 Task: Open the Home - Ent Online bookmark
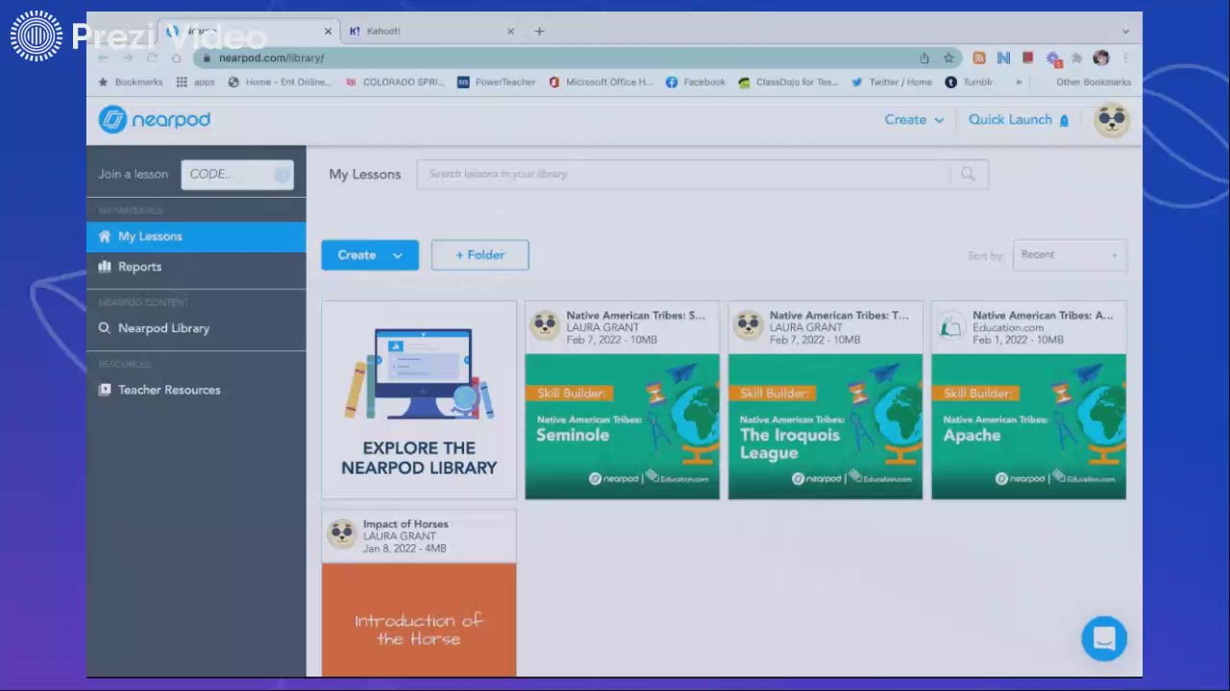coord(280,83)
